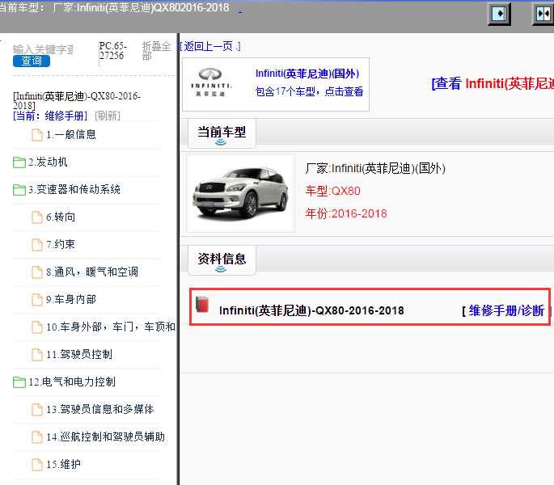554x485 pixels.
Task: Click the 当前:维修手册 link
Action: coord(50,116)
